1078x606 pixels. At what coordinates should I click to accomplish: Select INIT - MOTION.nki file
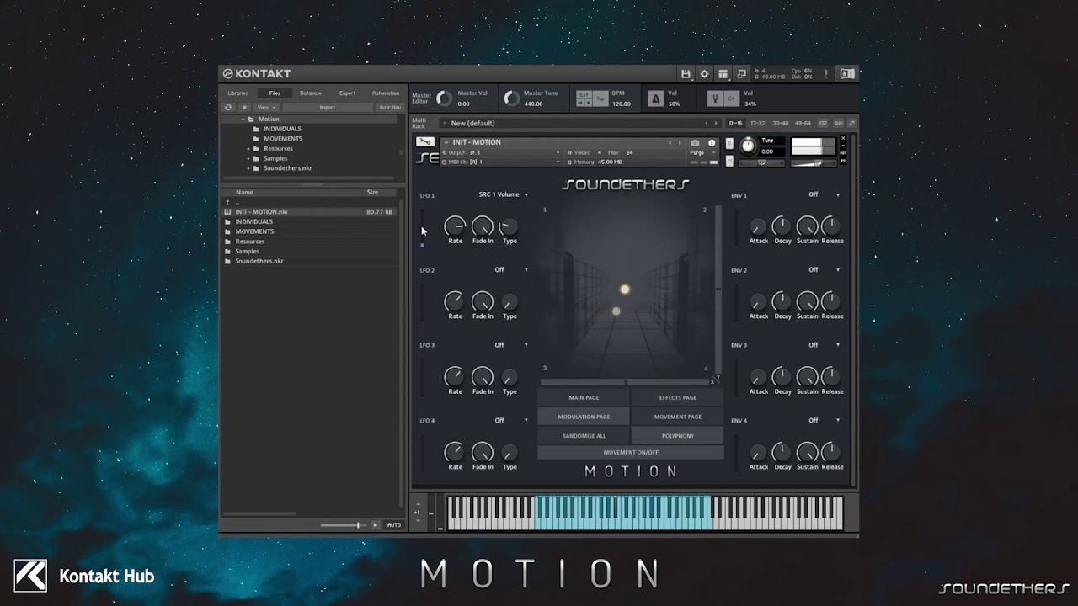[x=309, y=212]
